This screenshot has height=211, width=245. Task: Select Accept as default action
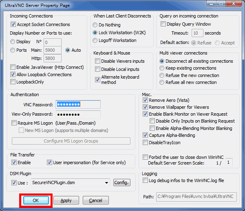coord(217,43)
